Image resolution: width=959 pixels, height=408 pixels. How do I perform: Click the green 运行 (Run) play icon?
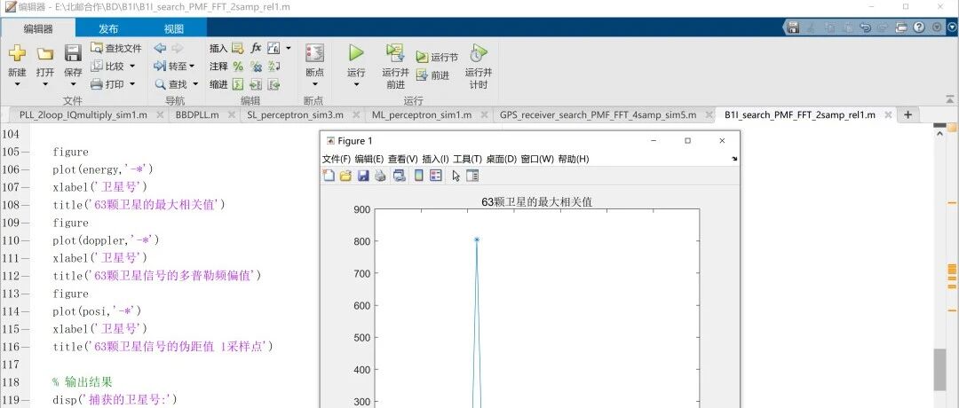click(356, 52)
